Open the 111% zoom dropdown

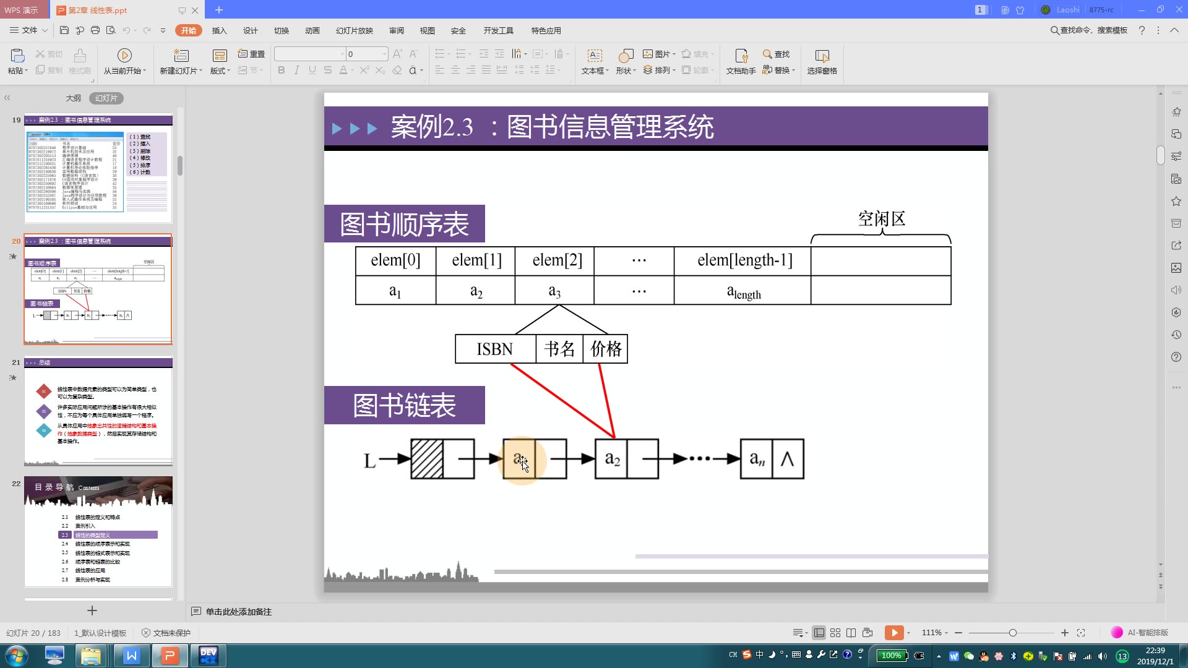tap(934, 632)
